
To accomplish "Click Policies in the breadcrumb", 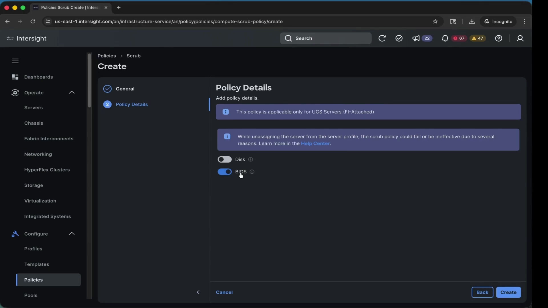I will coord(107,56).
